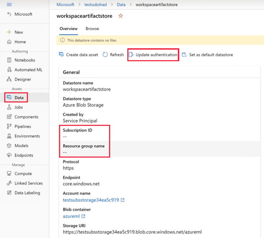Open external link icon beside account name

pos(123,200)
